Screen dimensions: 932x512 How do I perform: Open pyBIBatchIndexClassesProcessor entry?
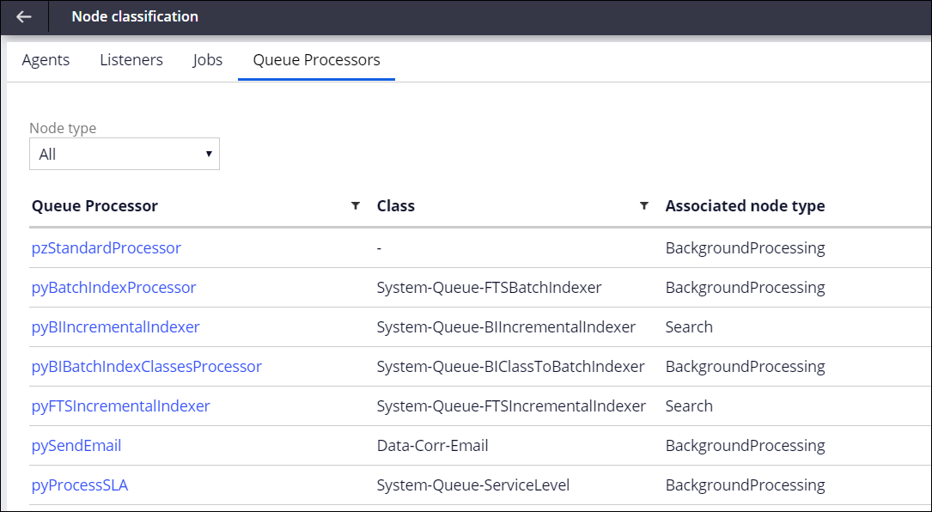(147, 367)
